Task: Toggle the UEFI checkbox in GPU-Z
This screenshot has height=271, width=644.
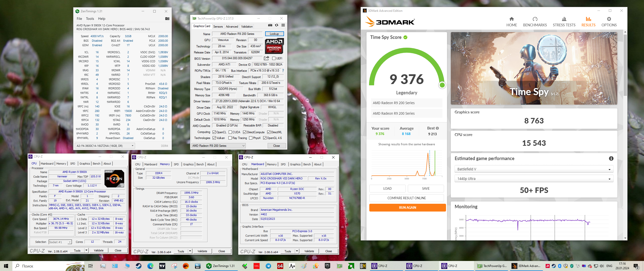Action: 274,58
